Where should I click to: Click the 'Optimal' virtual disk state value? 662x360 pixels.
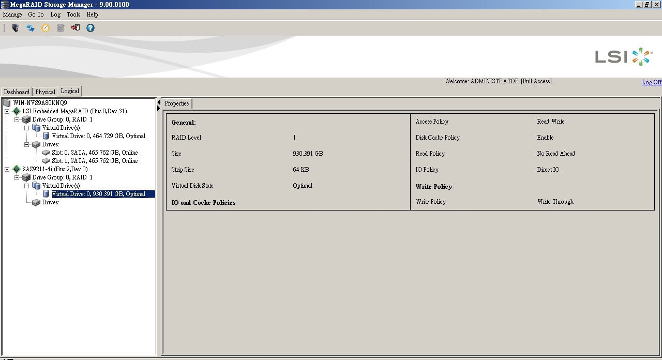pos(303,186)
